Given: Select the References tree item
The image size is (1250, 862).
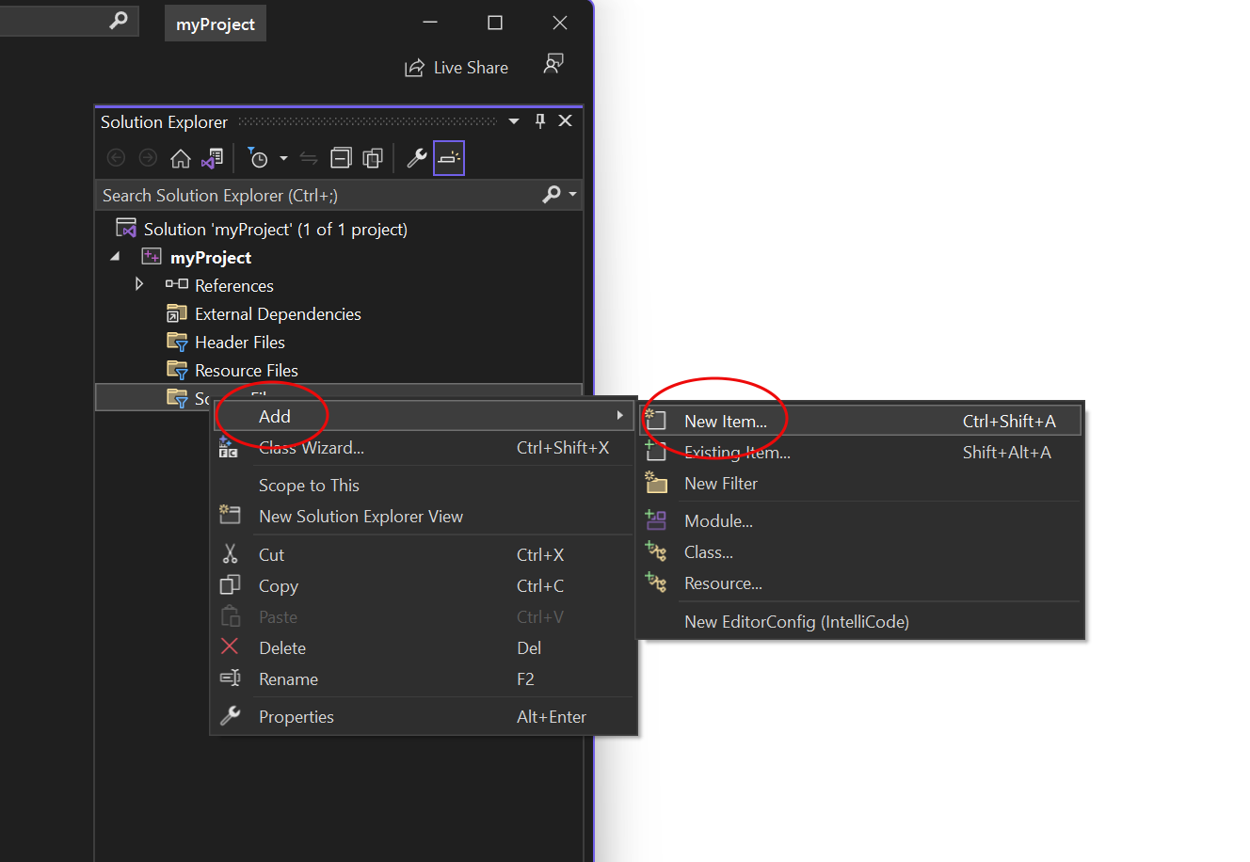Looking at the screenshot, I should tap(219, 285).
